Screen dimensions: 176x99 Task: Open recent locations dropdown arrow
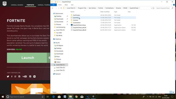59,8
